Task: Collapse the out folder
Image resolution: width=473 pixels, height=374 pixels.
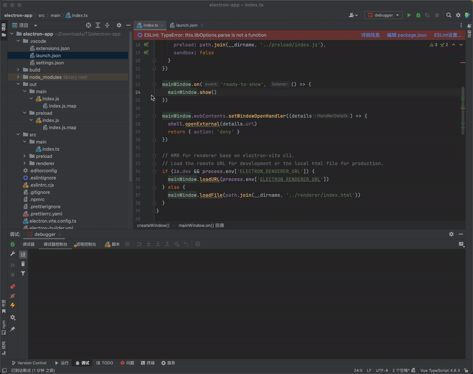Action: point(18,84)
